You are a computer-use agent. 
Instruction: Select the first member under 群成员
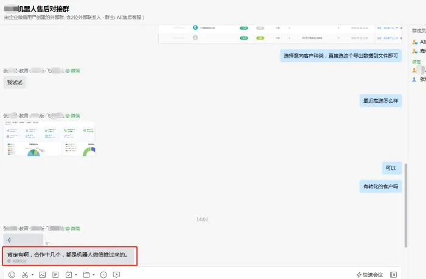click(419, 42)
